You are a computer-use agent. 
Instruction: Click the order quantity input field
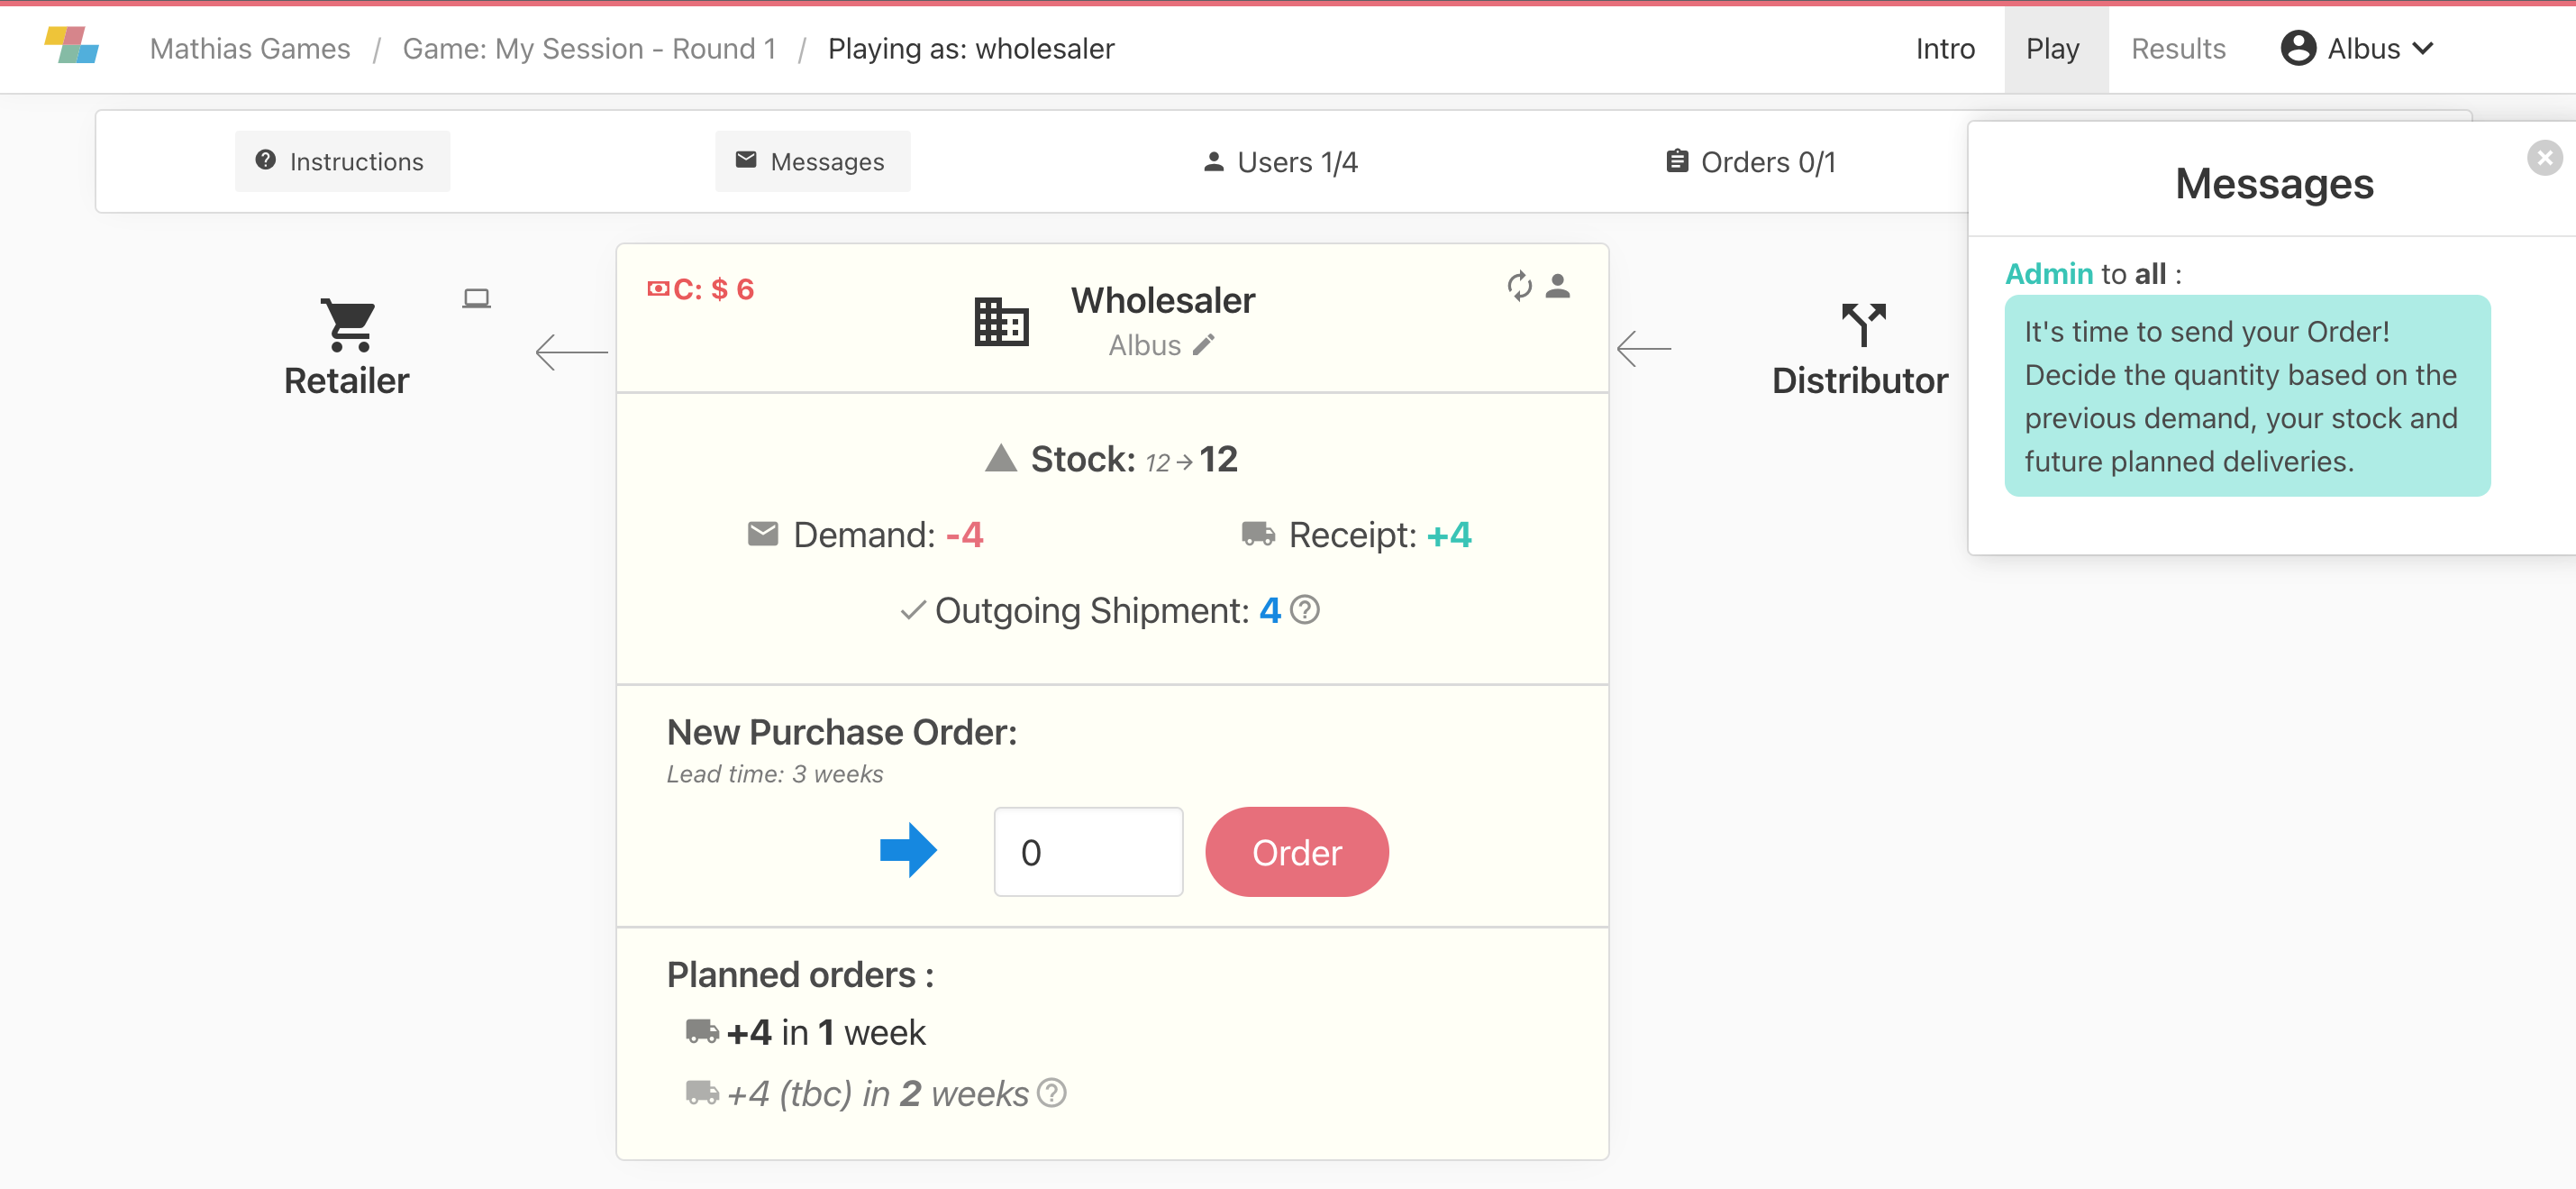(1088, 852)
